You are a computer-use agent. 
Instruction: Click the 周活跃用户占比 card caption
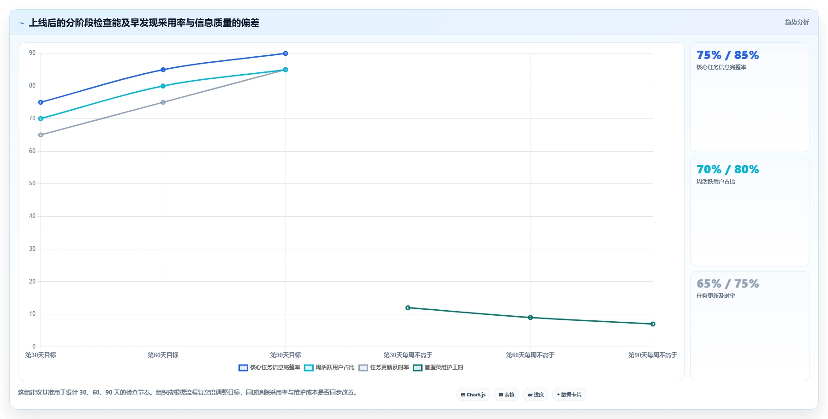point(716,182)
